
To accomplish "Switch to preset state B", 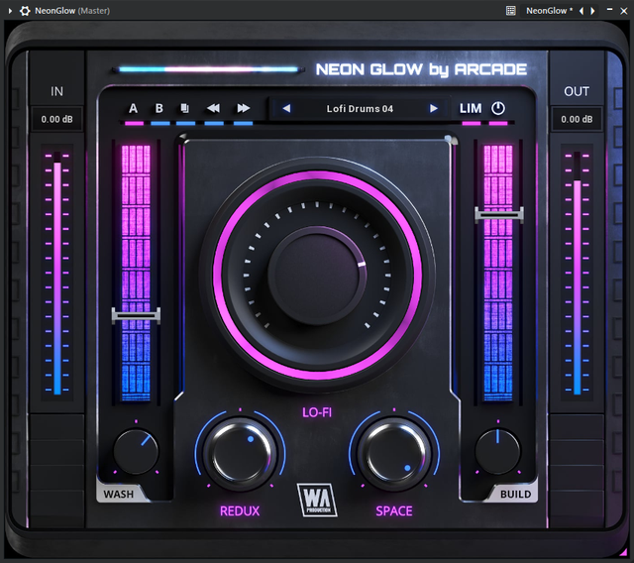I will click(158, 108).
